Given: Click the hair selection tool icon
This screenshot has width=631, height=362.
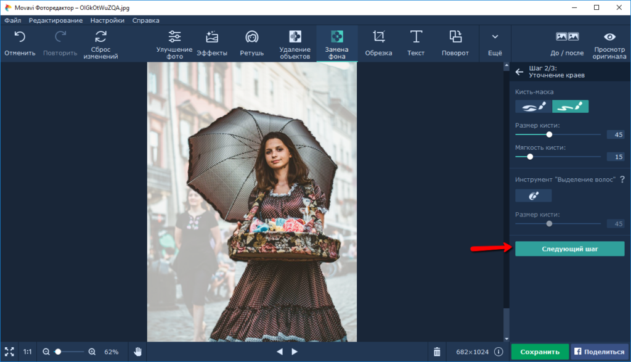Looking at the screenshot, I should coord(534,195).
